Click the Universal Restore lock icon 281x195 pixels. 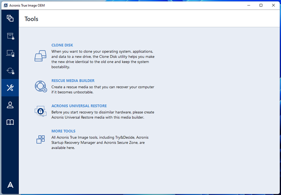[x=40, y=111]
